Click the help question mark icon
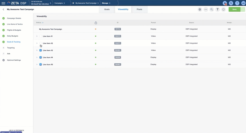 237,3
